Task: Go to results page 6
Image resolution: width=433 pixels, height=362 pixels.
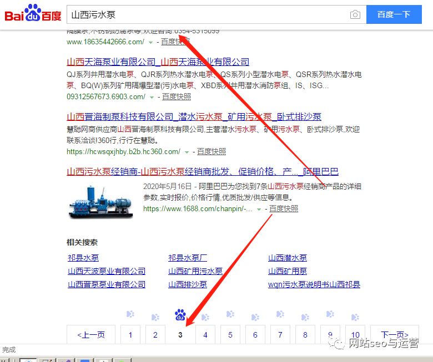Action: (x=255, y=335)
